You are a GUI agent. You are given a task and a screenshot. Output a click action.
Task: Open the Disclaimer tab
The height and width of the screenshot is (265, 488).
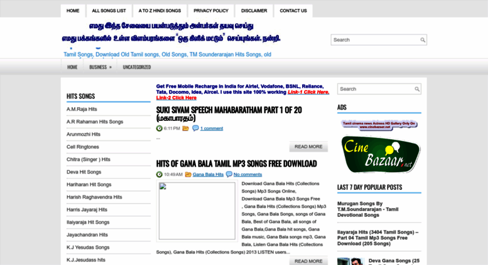(x=254, y=11)
